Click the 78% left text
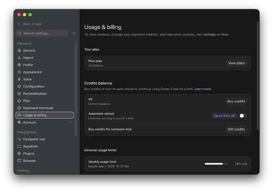This screenshot has height=192, width=273. pyautogui.click(x=241, y=164)
